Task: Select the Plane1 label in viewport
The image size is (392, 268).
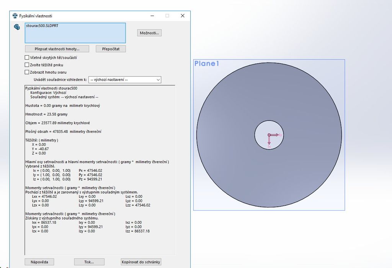Action: coord(207,64)
